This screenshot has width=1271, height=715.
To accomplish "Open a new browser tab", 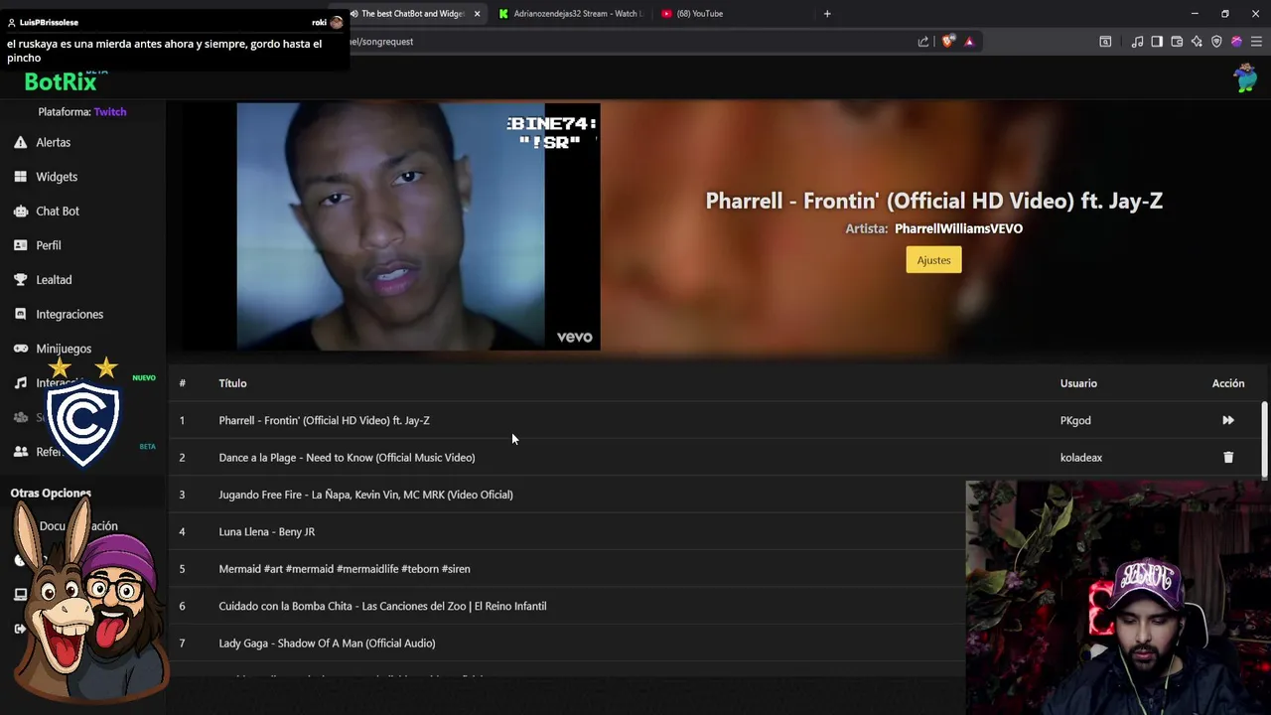I will 827,14.
